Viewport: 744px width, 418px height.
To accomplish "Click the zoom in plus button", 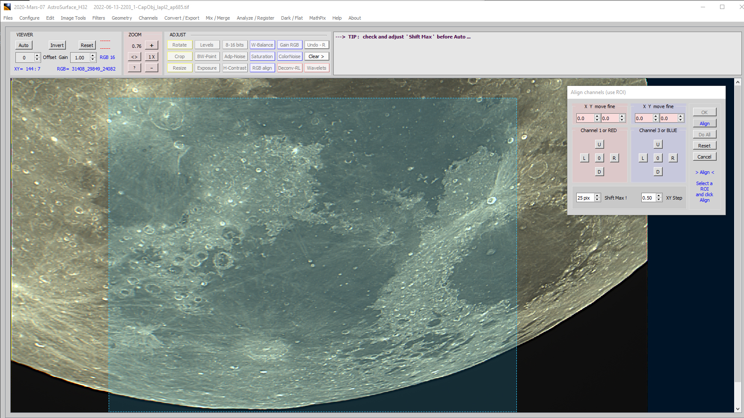I will (x=151, y=45).
